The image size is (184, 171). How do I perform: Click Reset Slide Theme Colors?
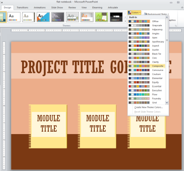point(147,112)
